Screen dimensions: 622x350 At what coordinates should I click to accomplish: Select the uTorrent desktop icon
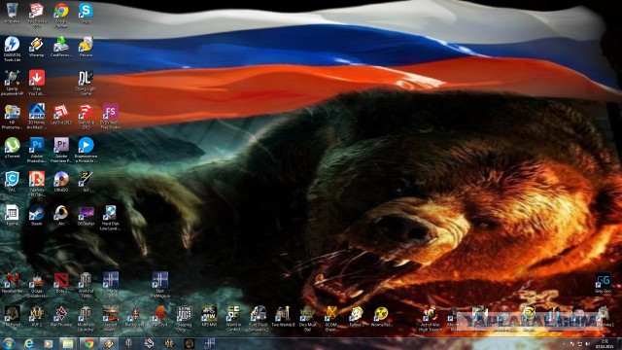(12, 148)
